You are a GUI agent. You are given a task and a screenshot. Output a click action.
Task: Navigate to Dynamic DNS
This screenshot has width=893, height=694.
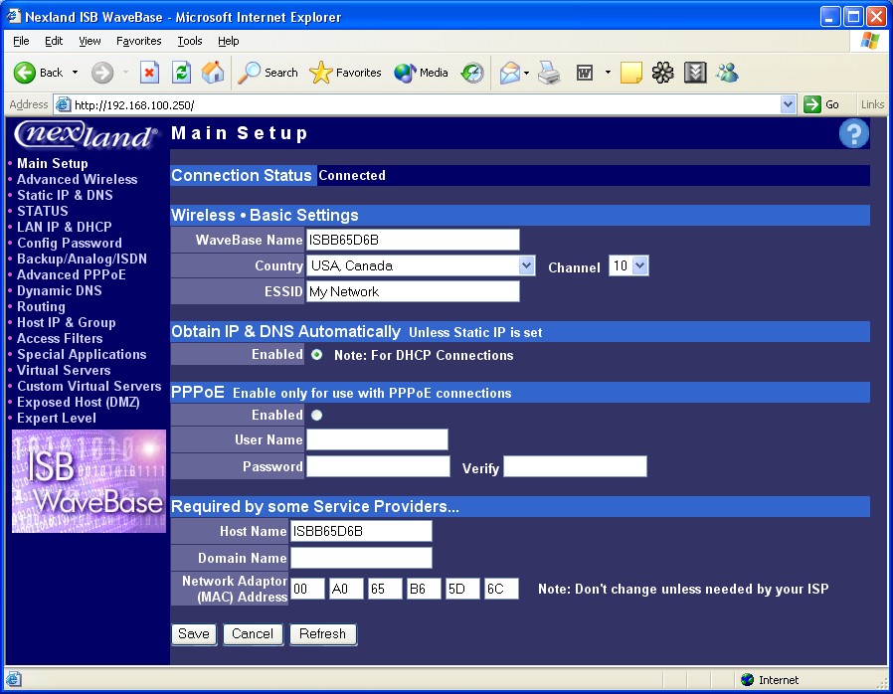(60, 291)
